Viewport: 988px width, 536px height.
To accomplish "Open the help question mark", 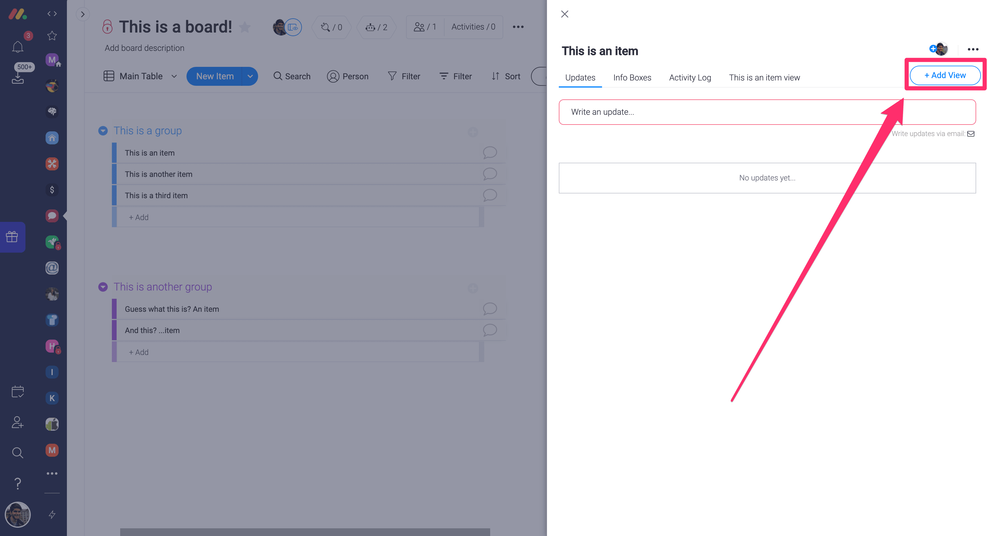I will (18, 483).
